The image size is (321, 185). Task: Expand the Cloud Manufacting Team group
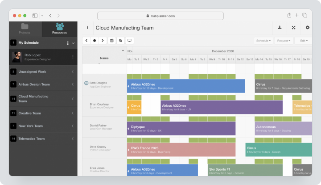pos(73,99)
